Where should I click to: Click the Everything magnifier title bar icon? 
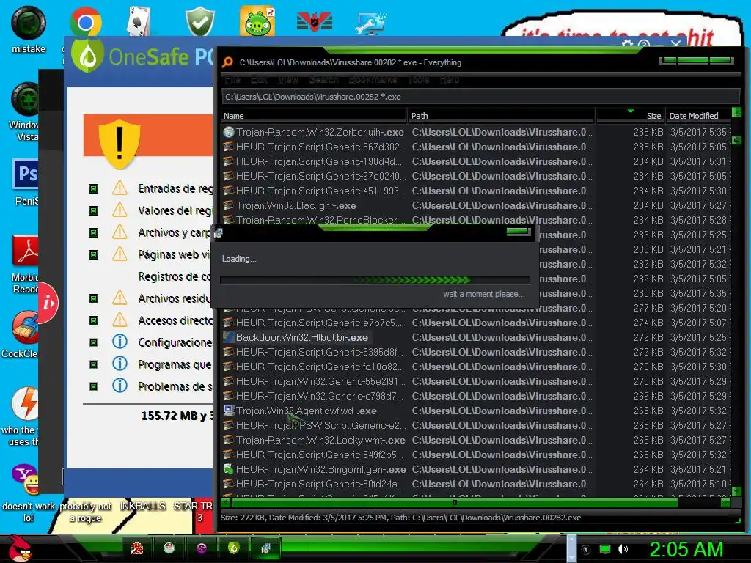point(227,62)
